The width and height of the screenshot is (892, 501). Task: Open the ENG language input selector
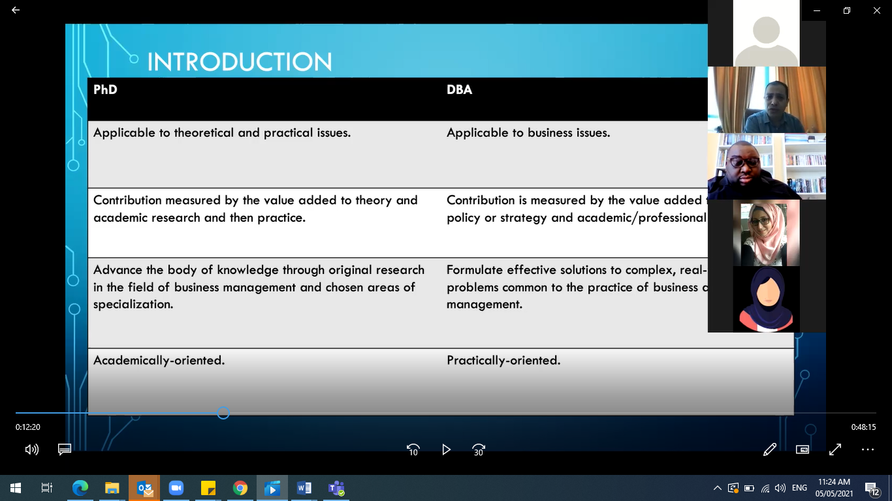tap(799, 488)
